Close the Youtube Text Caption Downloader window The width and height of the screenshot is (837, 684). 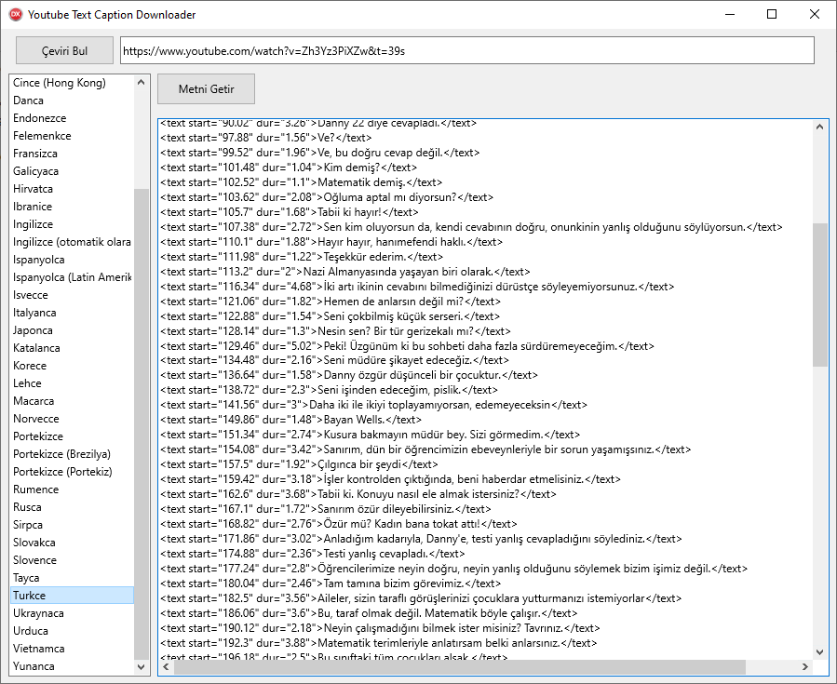(814, 14)
